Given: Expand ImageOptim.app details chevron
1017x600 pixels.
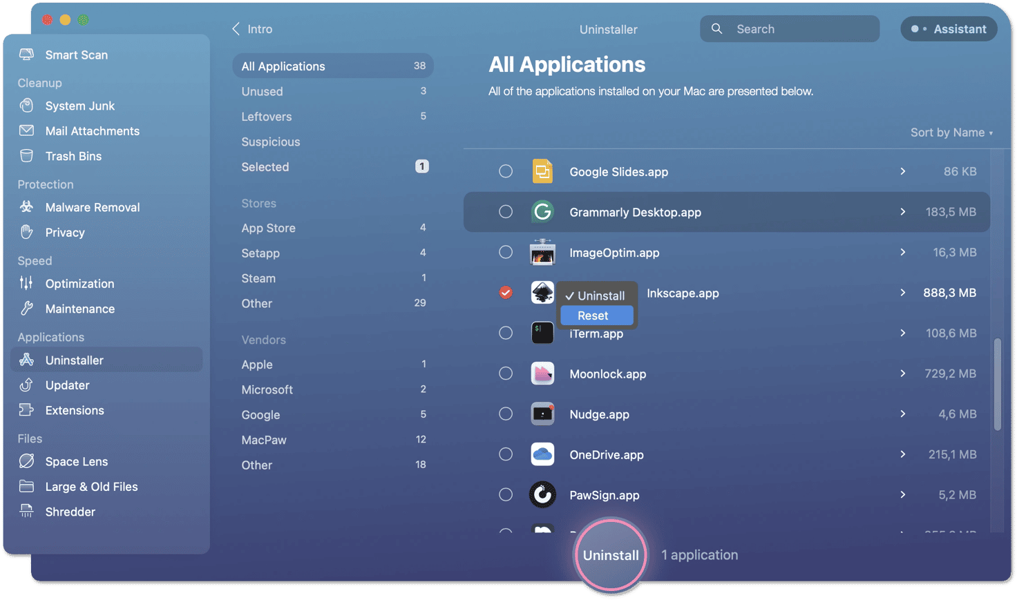Looking at the screenshot, I should click(902, 252).
